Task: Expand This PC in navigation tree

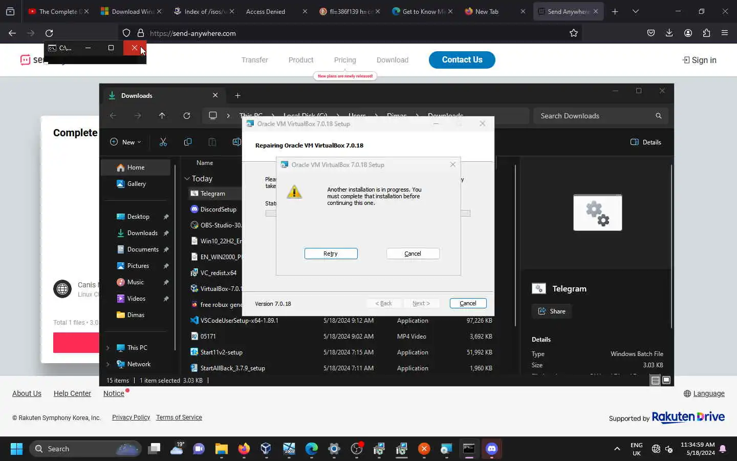Action: 107,348
